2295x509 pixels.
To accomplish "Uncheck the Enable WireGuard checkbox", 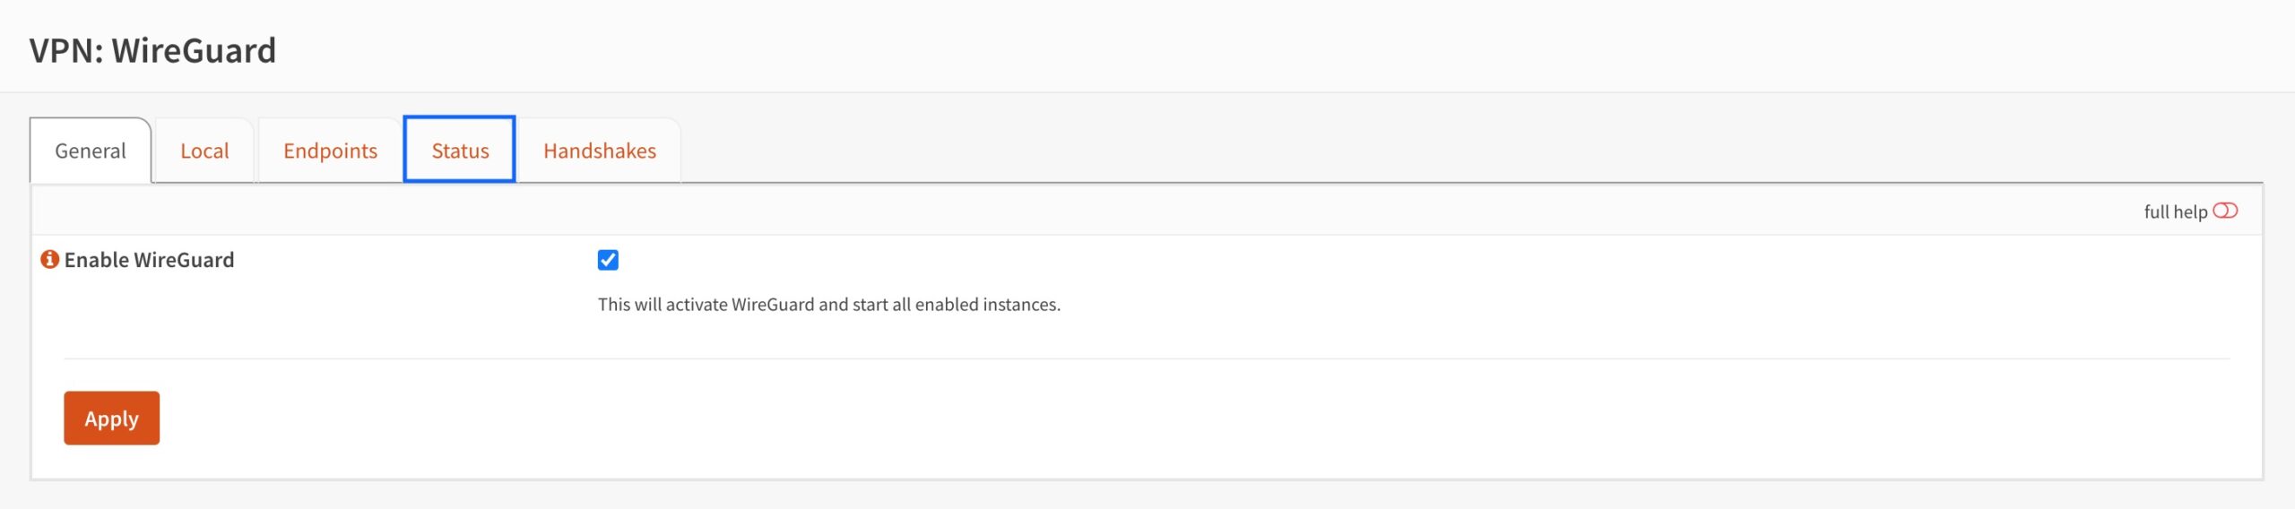I will click(x=608, y=260).
